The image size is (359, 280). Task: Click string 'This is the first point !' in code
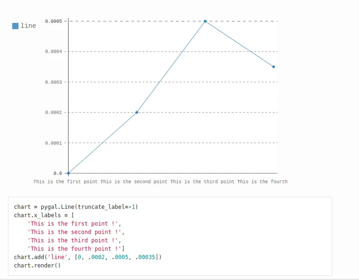click(73, 224)
